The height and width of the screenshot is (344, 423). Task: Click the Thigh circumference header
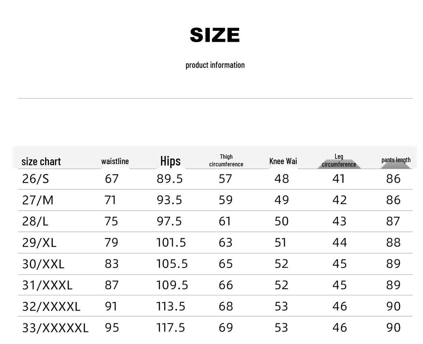pos(226,160)
